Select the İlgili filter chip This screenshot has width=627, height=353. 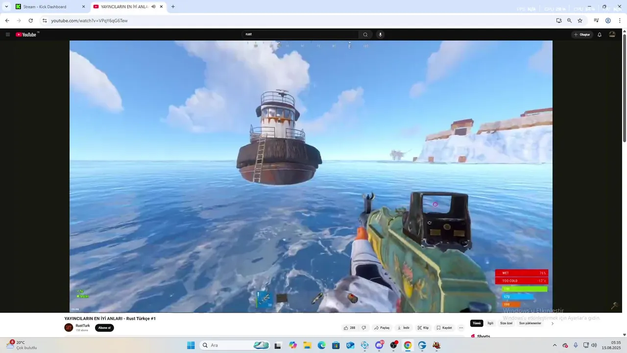(x=490, y=323)
